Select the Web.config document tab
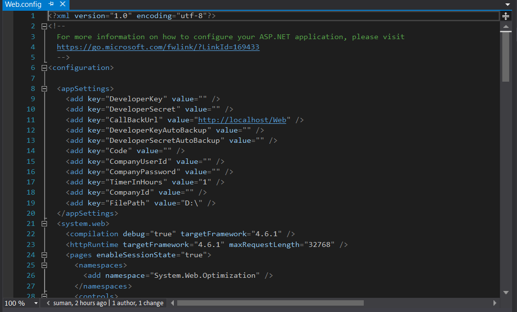Screen dimensions: 517x312 (23, 4)
